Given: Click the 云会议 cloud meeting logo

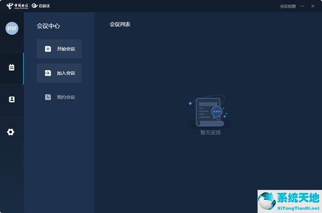Looking at the screenshot, I should (41, 6).
